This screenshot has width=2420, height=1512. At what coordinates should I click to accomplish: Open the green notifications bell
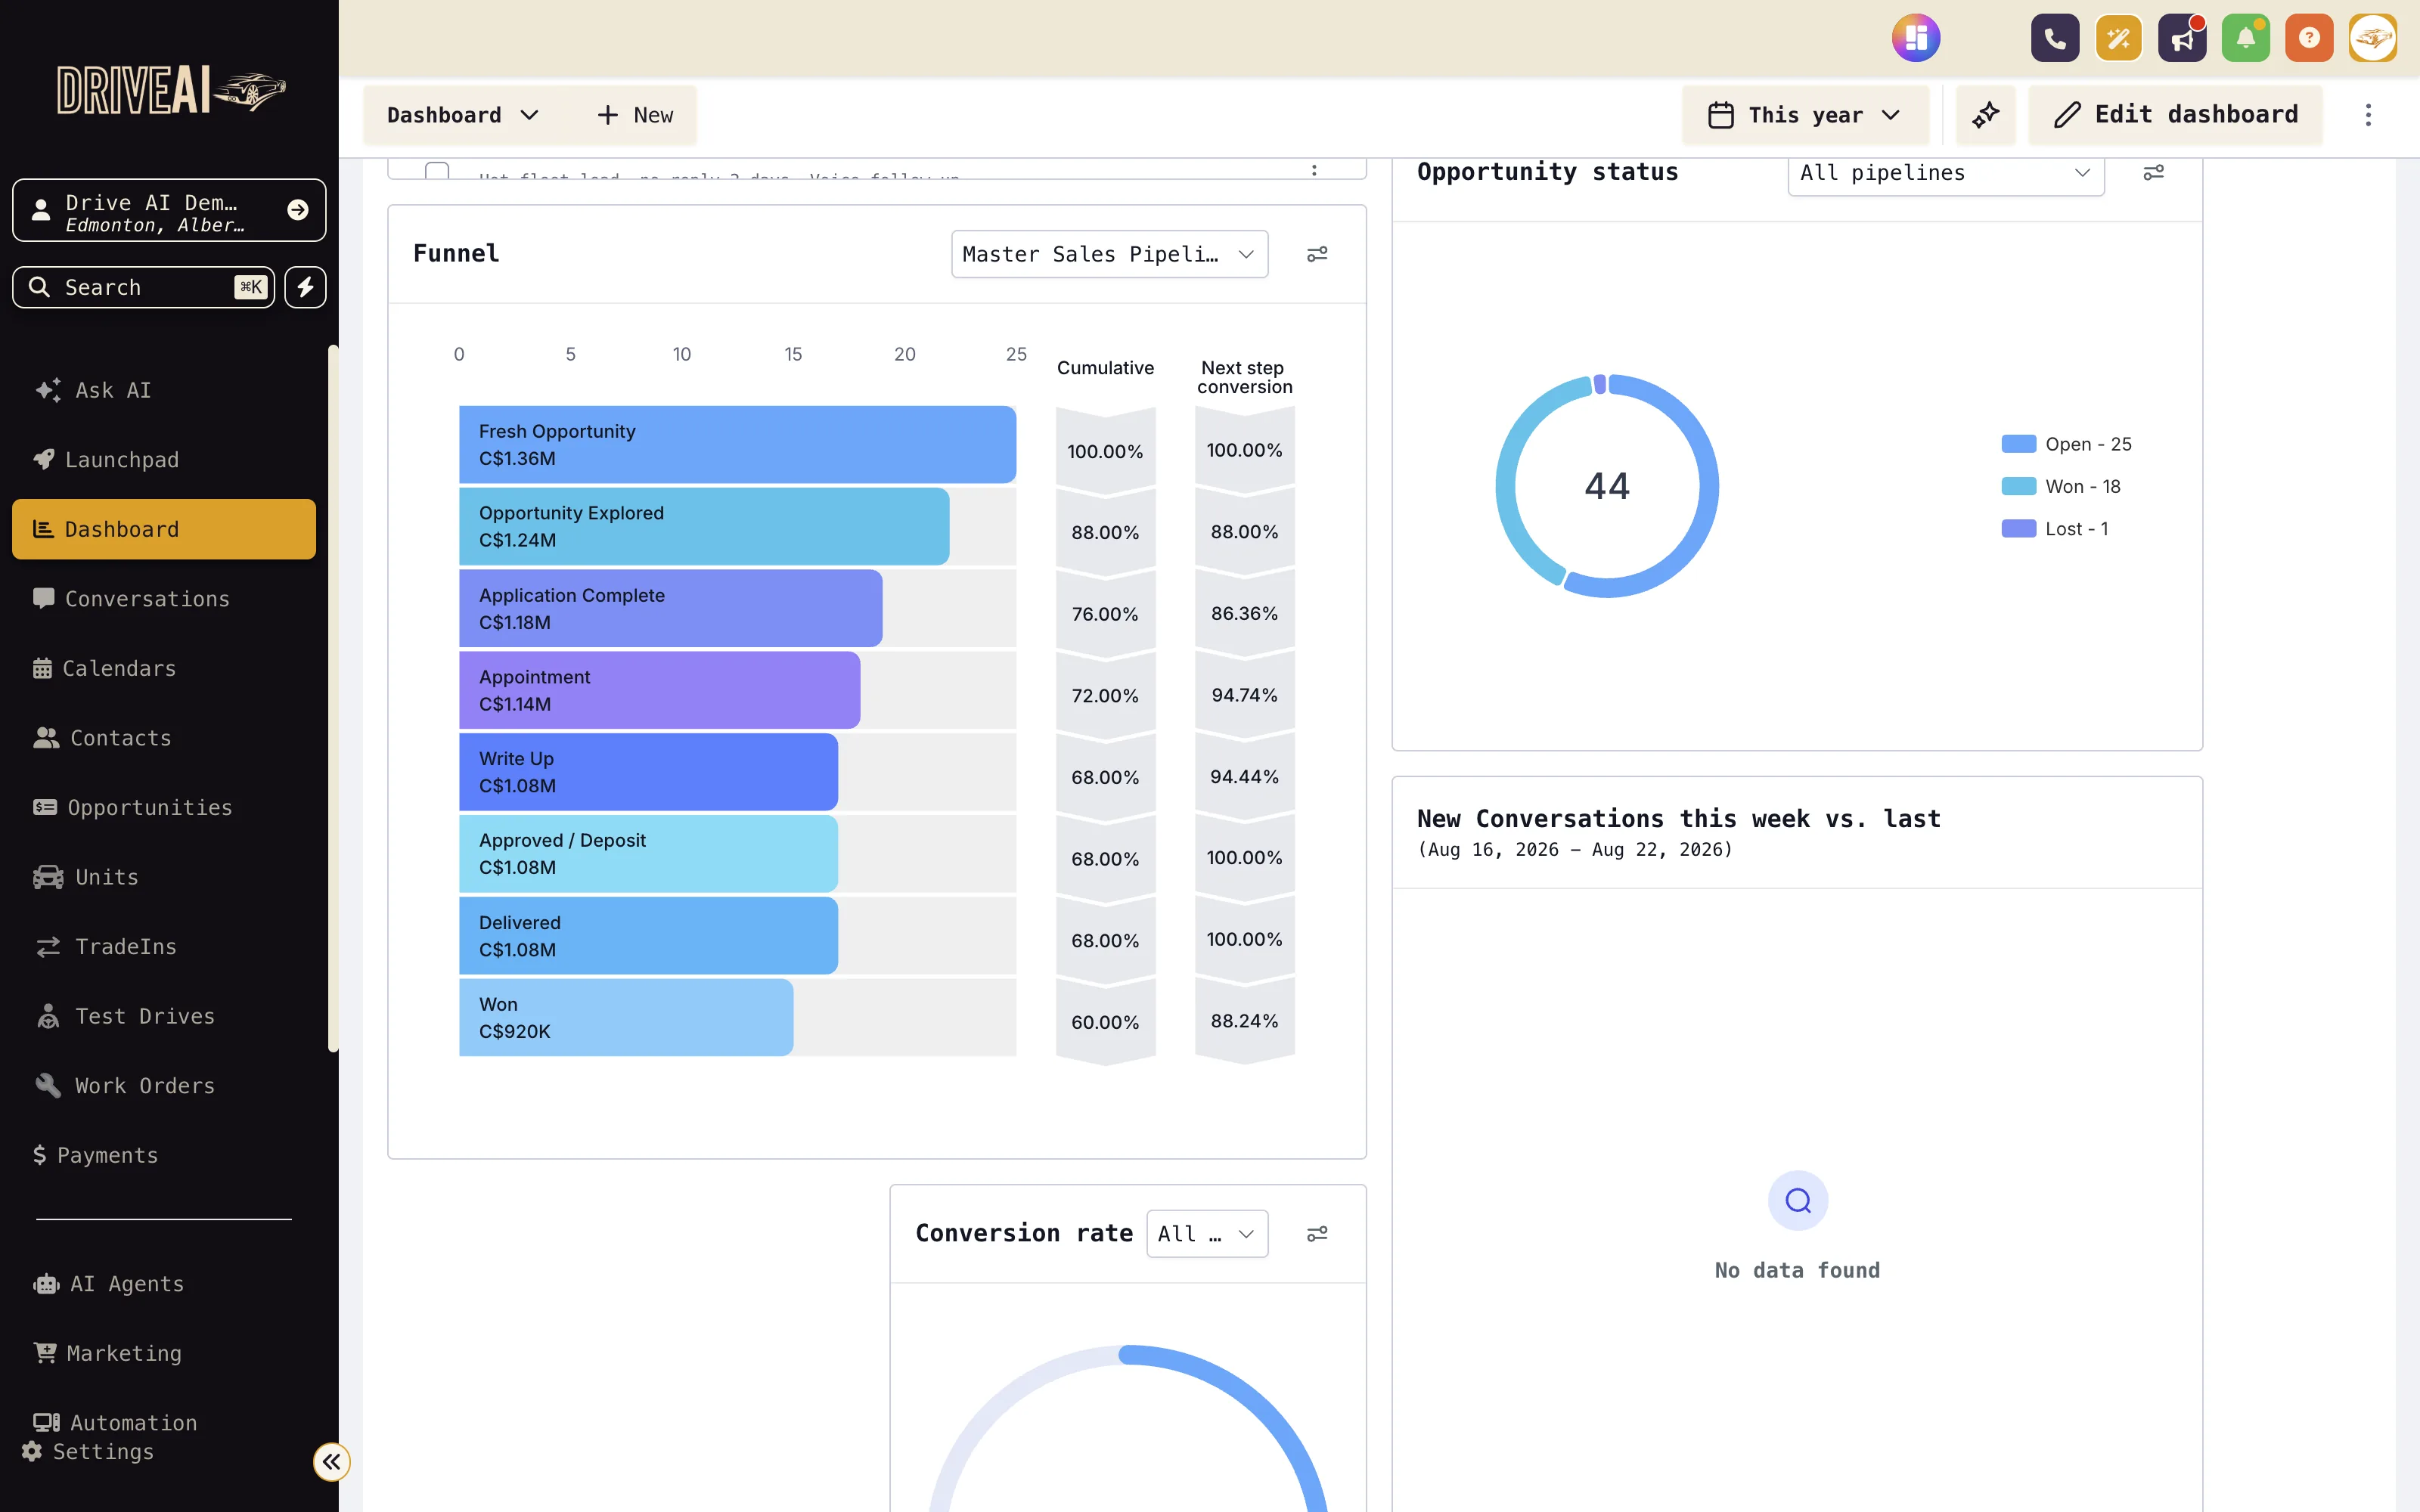click(2246, 38)
